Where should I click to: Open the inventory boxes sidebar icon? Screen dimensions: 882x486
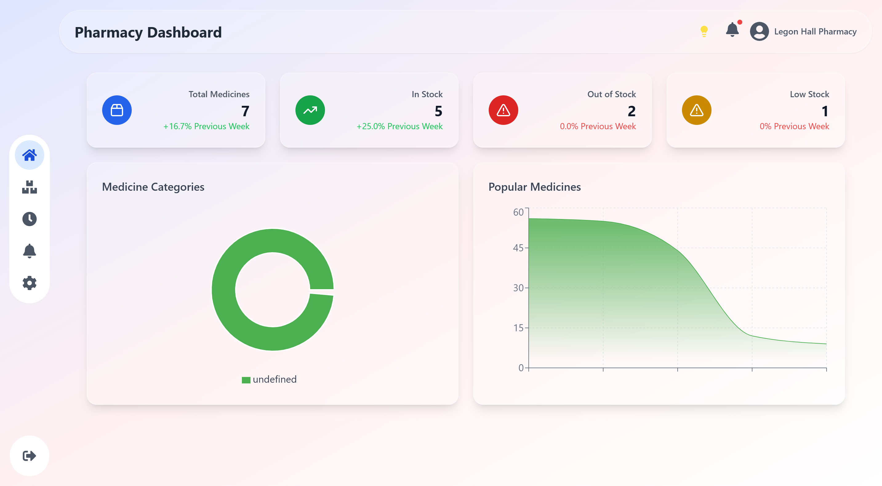click(30, 187)
